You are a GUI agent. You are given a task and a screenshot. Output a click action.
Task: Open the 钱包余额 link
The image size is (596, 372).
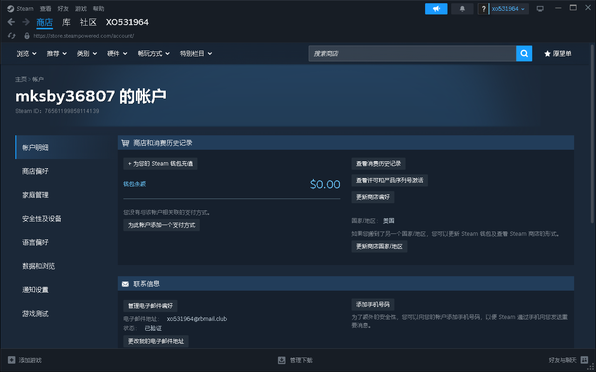tap(134, 184)
